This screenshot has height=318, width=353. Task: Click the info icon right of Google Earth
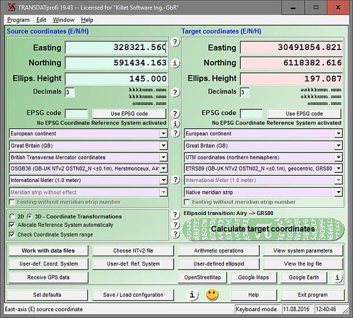click(338, 278)
